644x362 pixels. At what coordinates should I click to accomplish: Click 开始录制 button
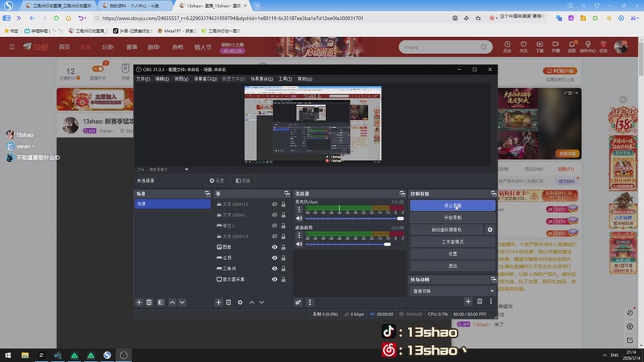(452, 217)
